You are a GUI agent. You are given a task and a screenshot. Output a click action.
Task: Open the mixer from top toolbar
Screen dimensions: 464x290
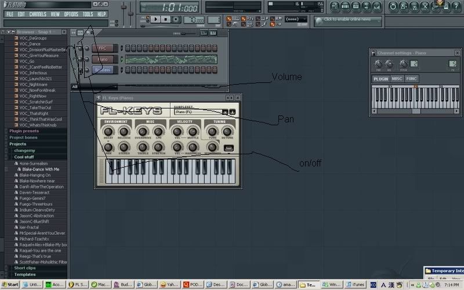pyautogui.click(x=377, y=6)
